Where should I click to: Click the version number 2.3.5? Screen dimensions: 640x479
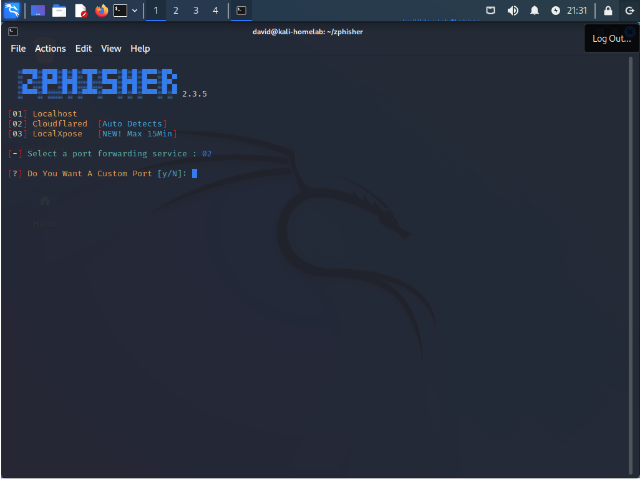tap(194, 94)
